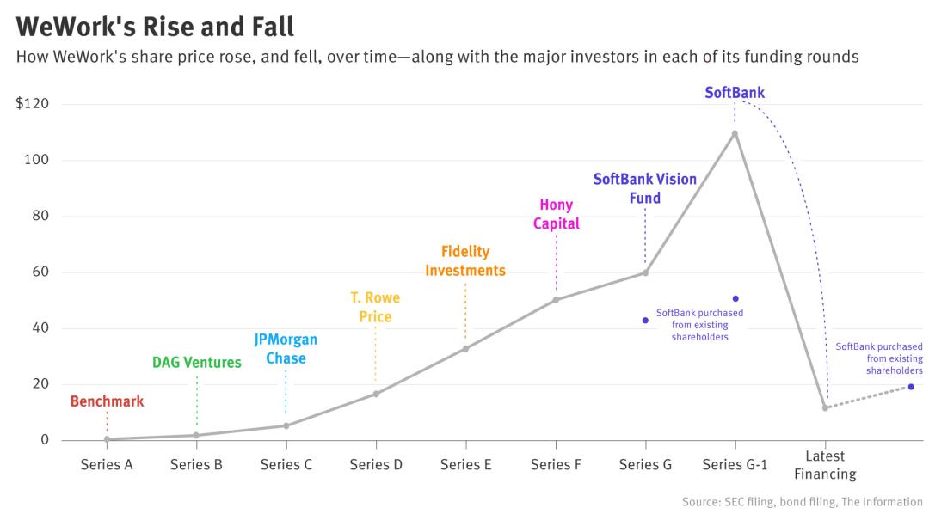
Task: Click the purple dot below Series G
Action: click(645, 321)
